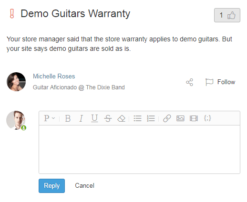The image size is (247, 202).
Task: Toggle bold formatting in the editor
Action: 68,118
